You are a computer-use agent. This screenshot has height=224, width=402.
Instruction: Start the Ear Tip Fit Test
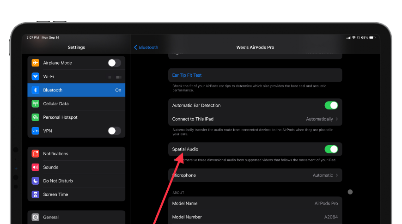(x=187, y=75)
